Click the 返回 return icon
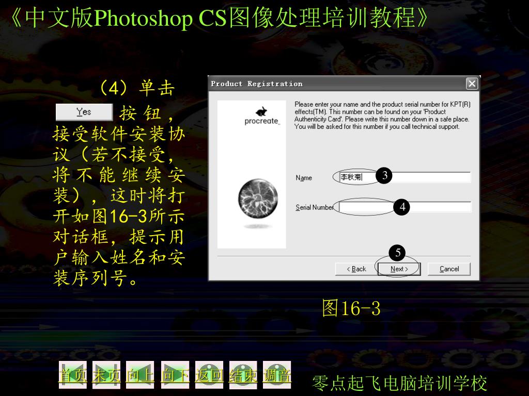529x396 pixels. [x=209, y=375]
